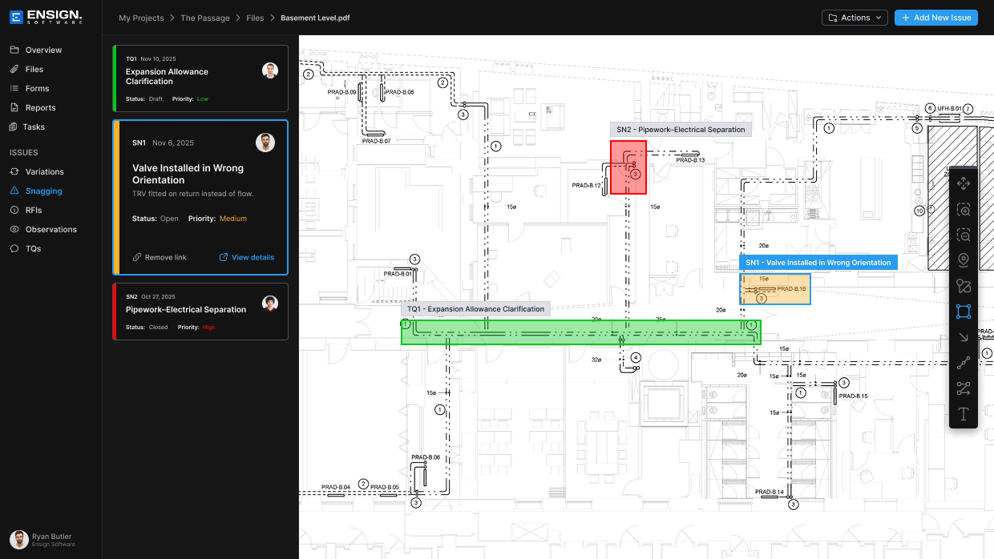
Task: Select the red SN2 markup region on drawing
Action: point(628,167)
